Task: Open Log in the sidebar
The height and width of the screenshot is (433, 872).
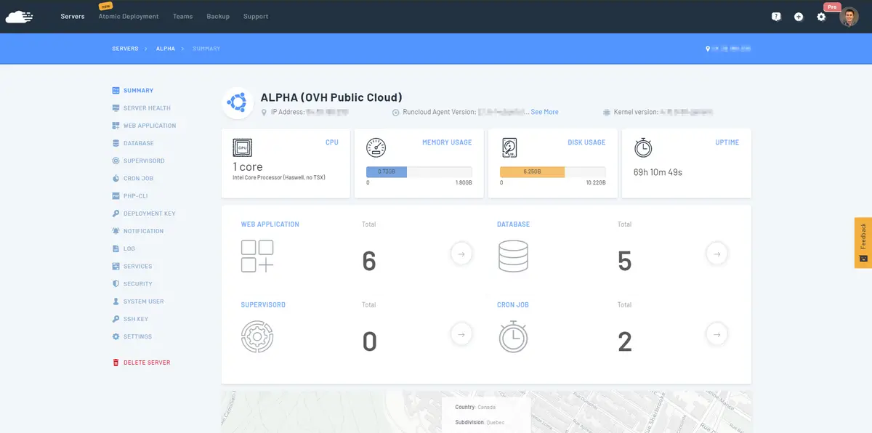Action: point(124,248)
